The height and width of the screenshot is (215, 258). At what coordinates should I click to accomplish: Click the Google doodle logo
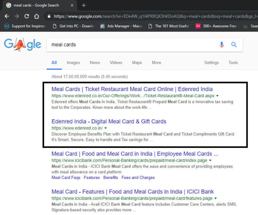[22, 44]
